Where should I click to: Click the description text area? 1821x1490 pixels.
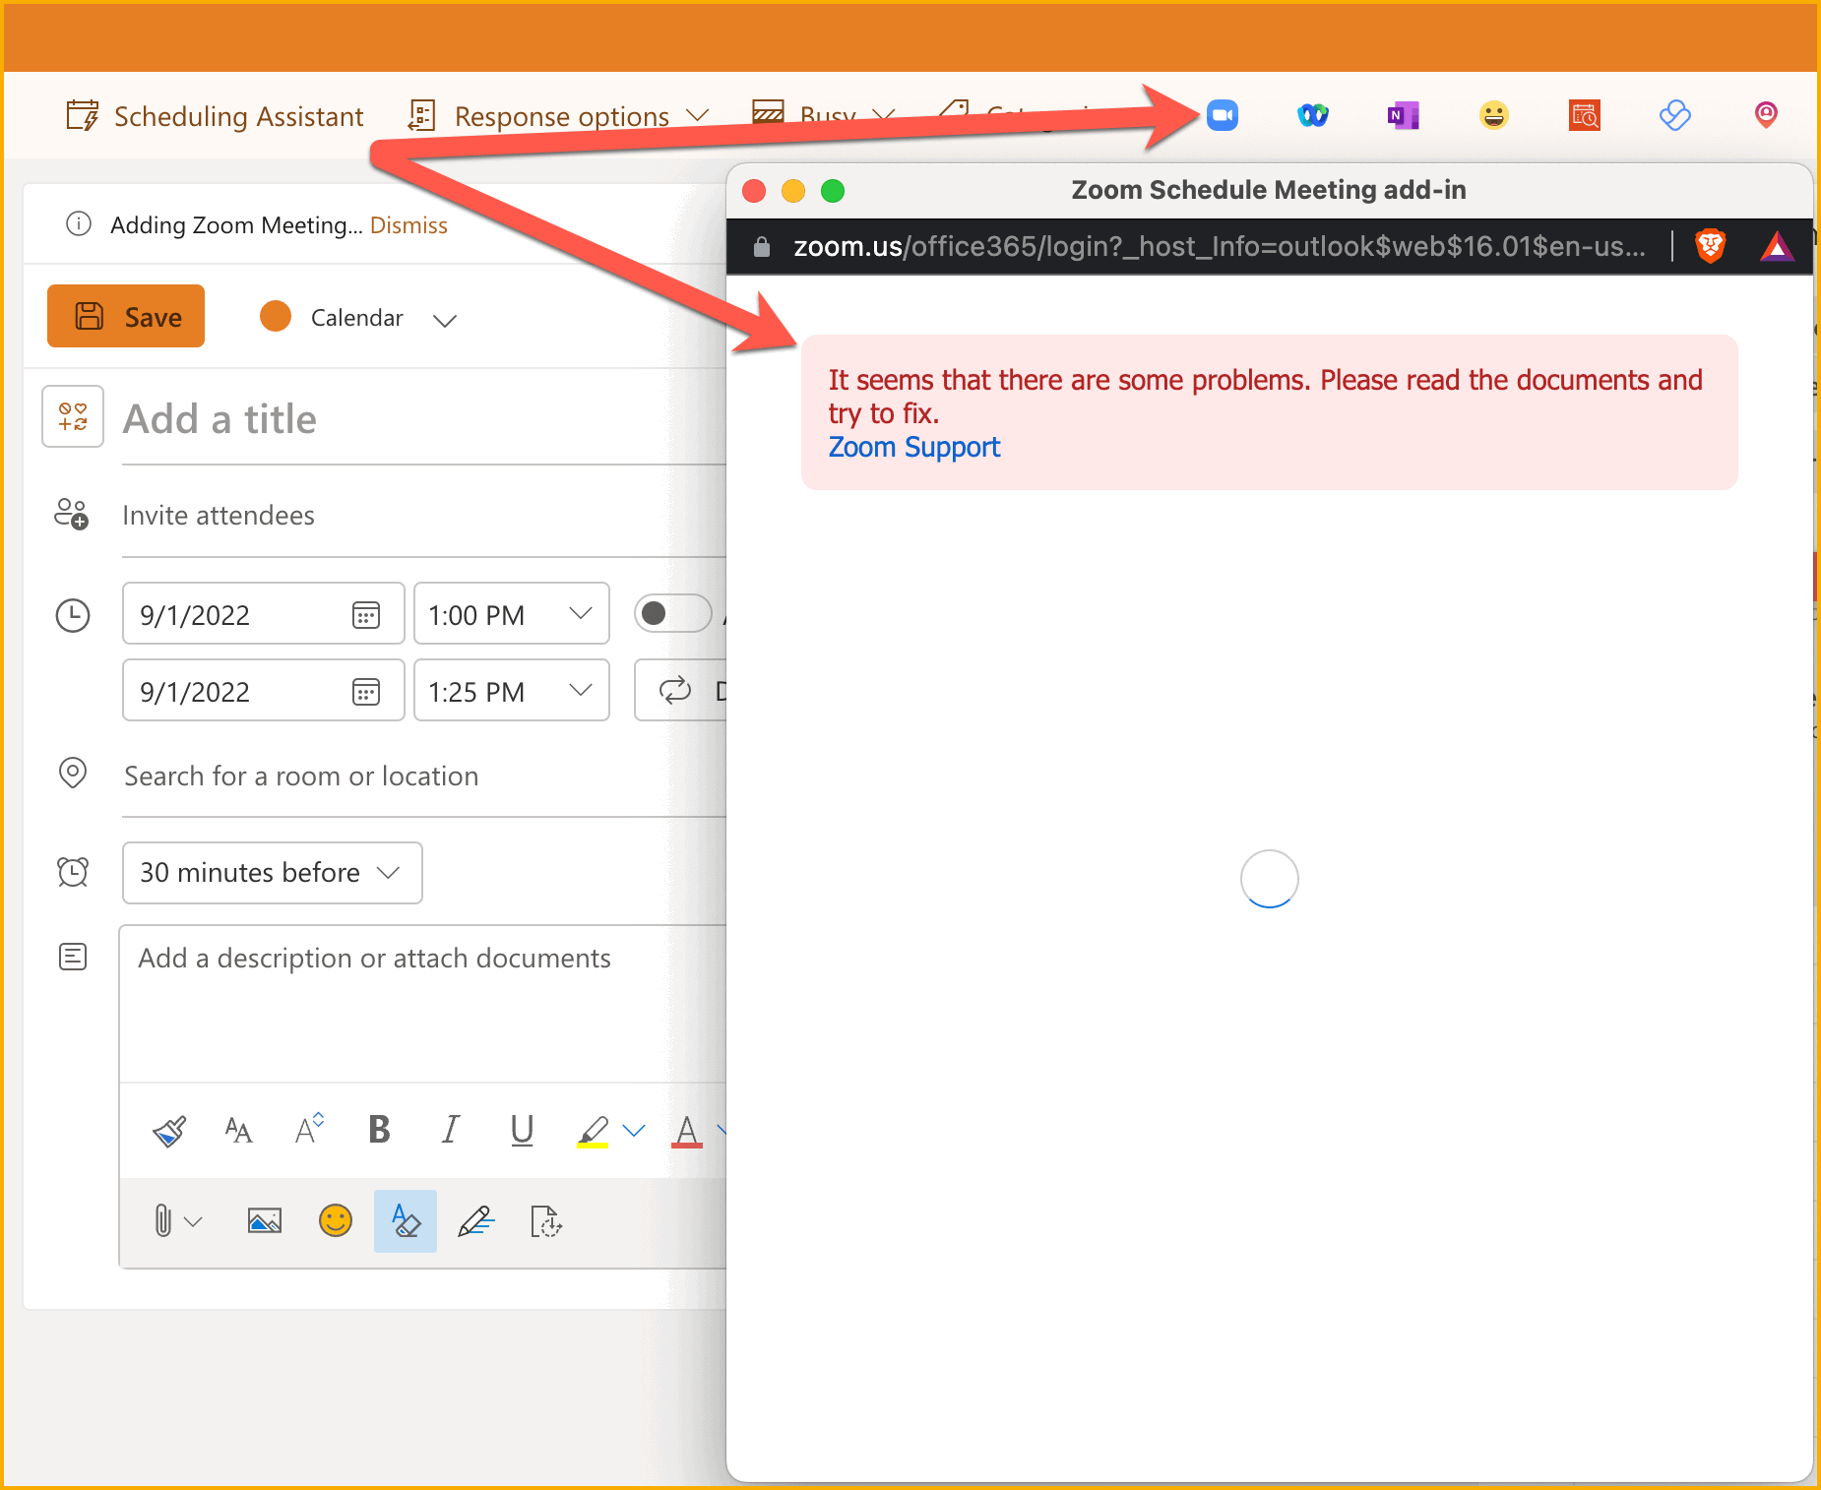coord(423,1004)
